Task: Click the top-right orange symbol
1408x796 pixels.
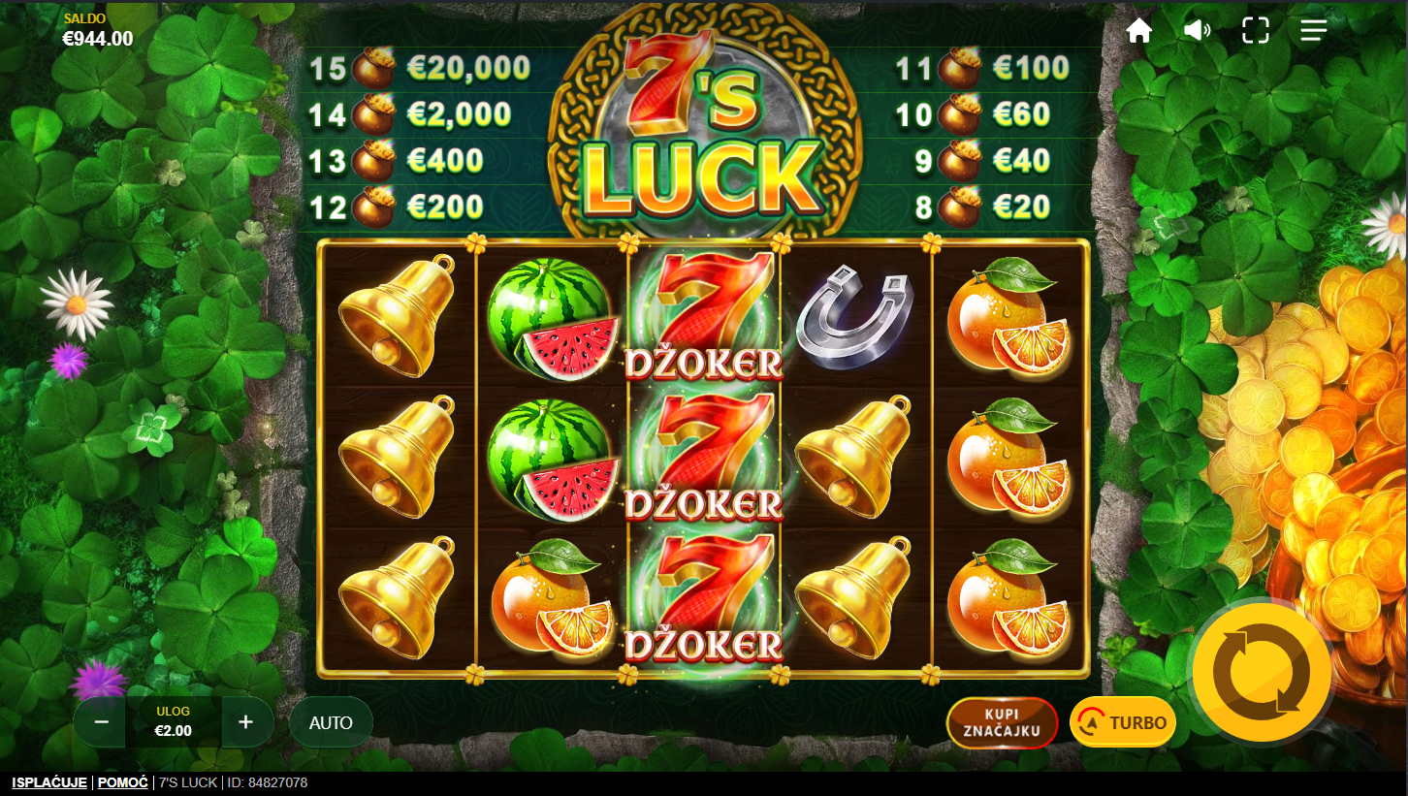Action: [1008, 315]
